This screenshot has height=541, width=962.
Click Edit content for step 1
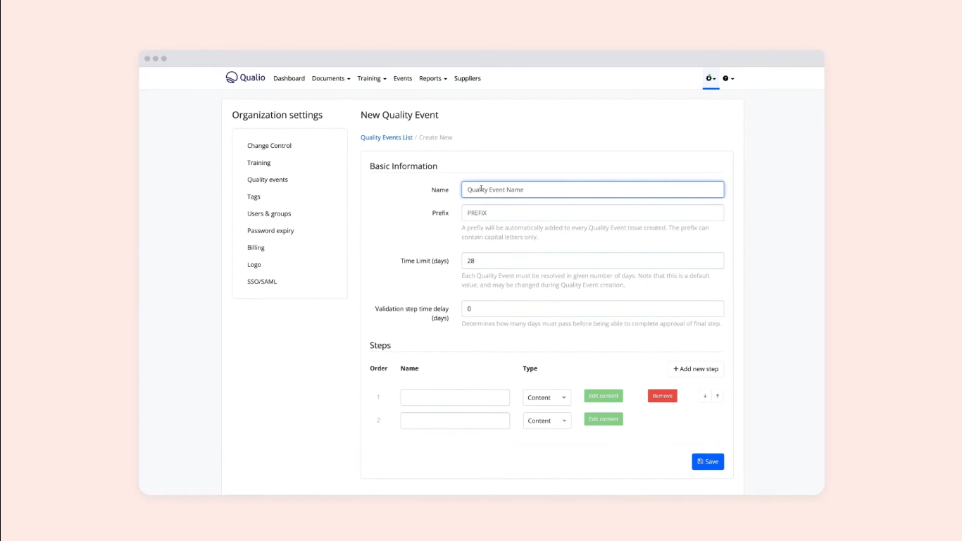(604, 396)
